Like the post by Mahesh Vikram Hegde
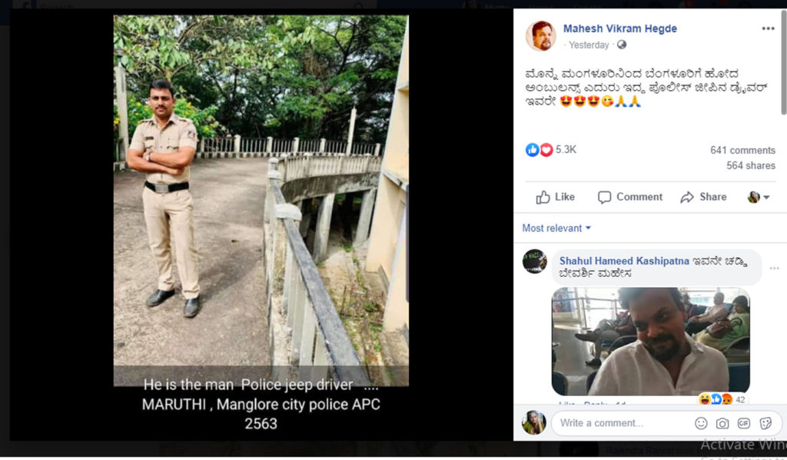Viewport: 787px width, 460px height. coord(555,197)
